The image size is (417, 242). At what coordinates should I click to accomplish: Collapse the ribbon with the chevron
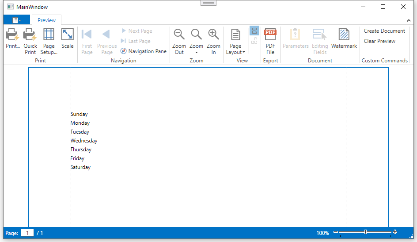409,20
